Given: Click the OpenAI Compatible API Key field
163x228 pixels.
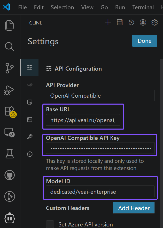Looking at the screenshot, I should [x=100, y=148].
